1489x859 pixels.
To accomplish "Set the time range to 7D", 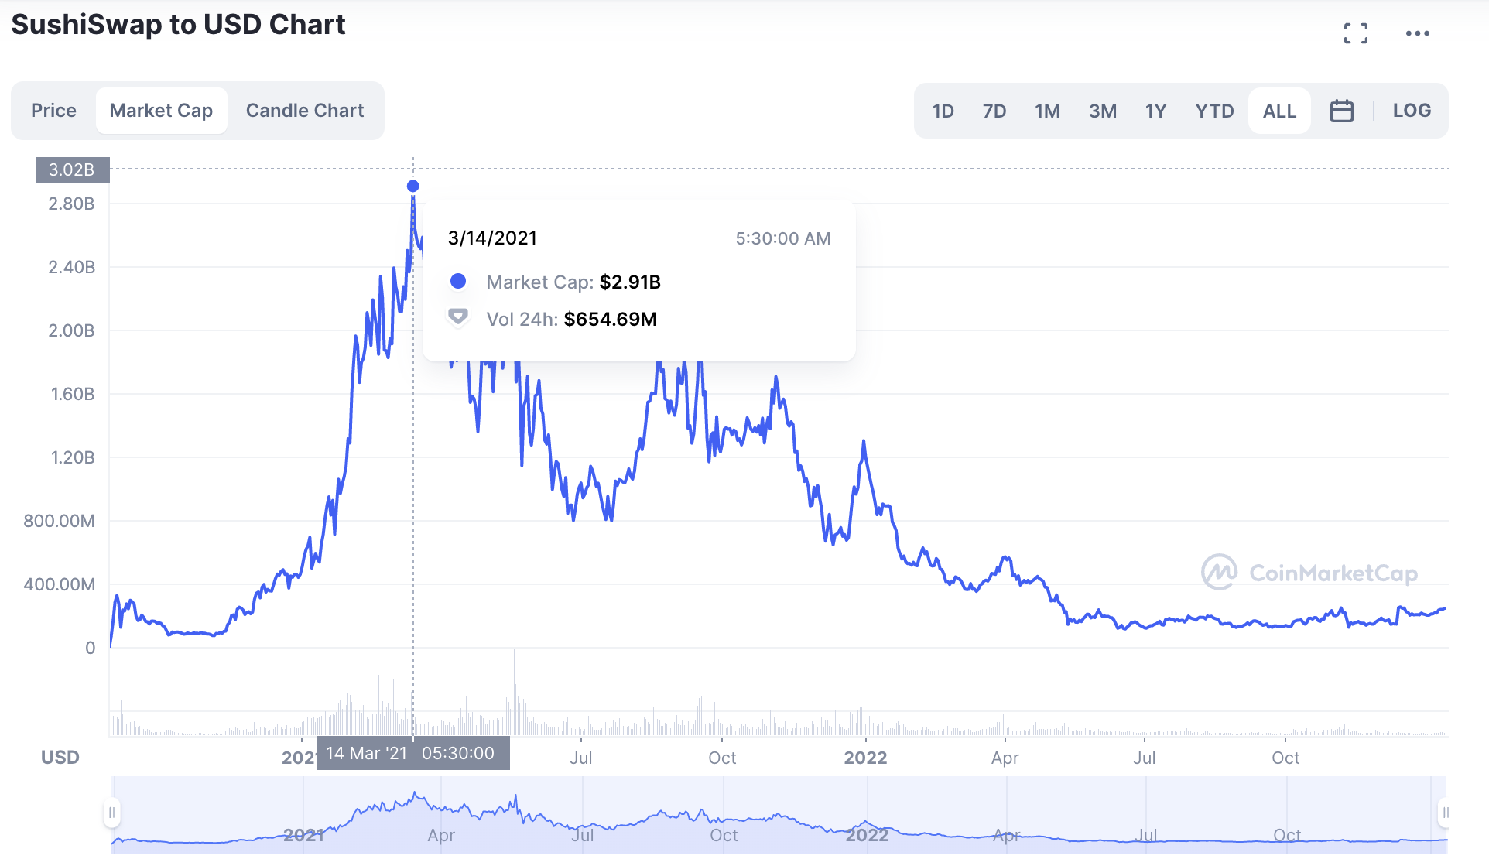I will [994, 111].
